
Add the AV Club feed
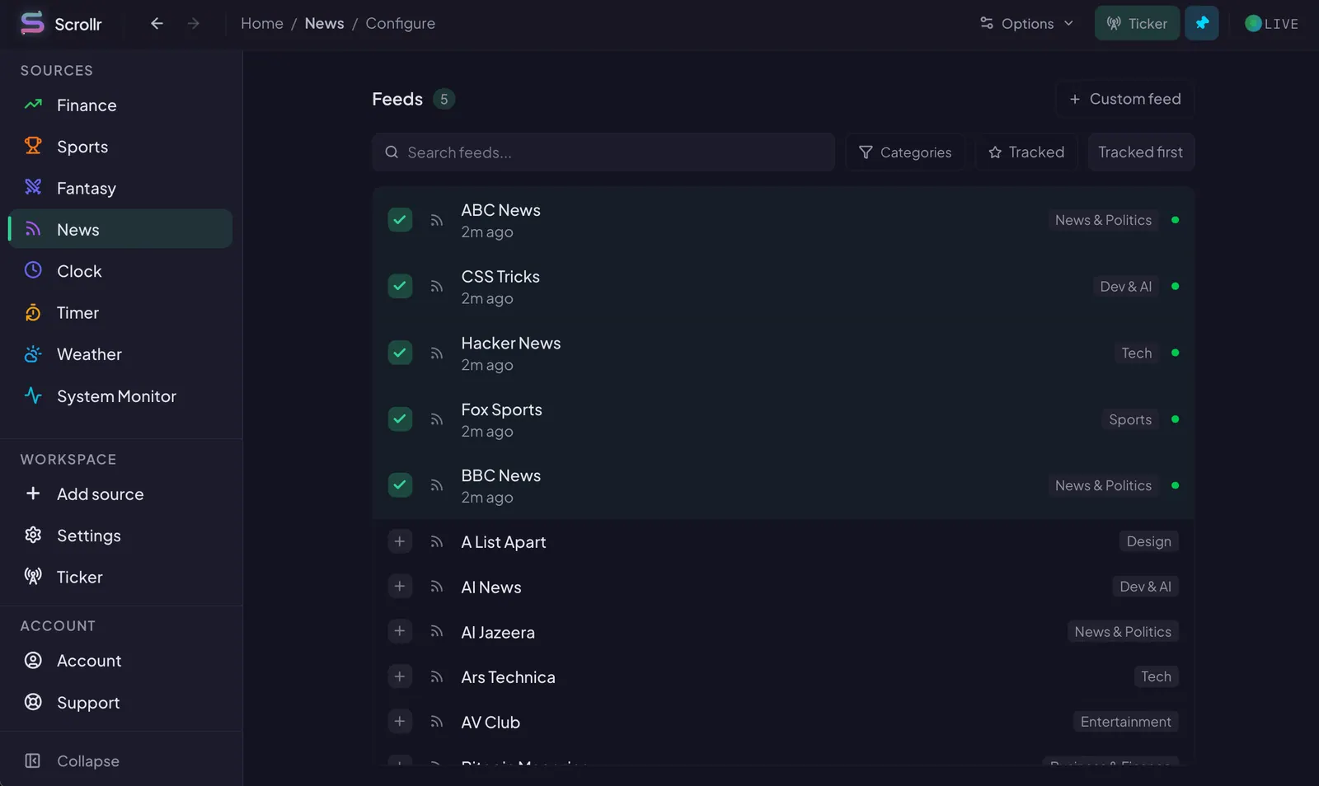(x=400, y=721)
